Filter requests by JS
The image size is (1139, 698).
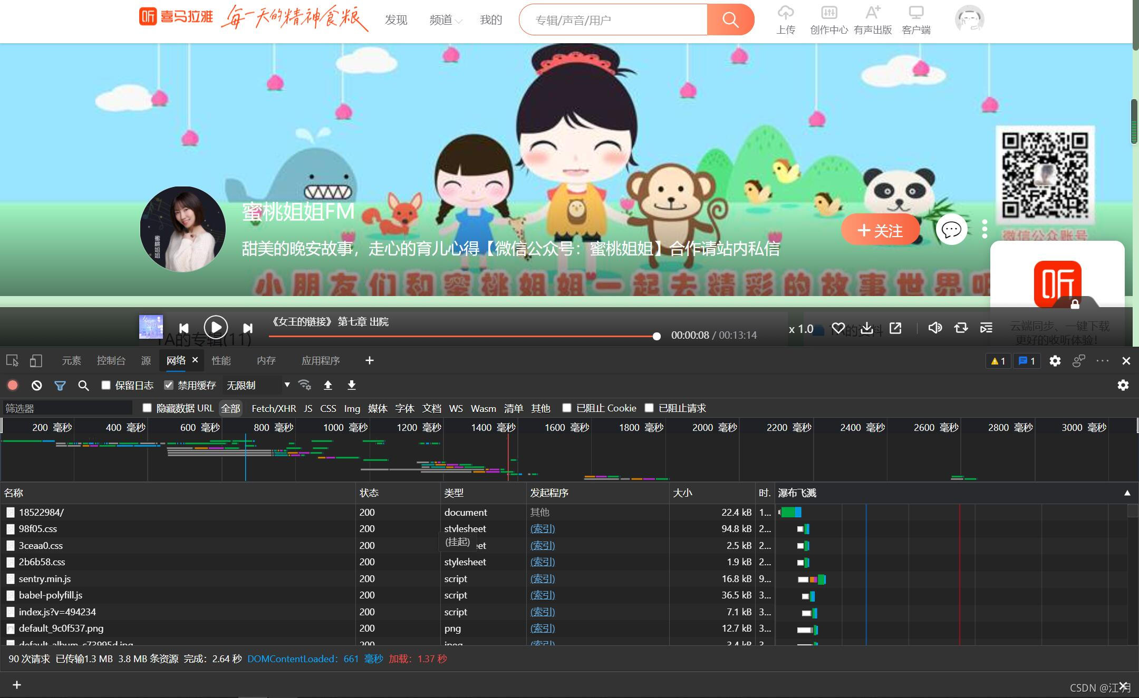click(308, 408)
